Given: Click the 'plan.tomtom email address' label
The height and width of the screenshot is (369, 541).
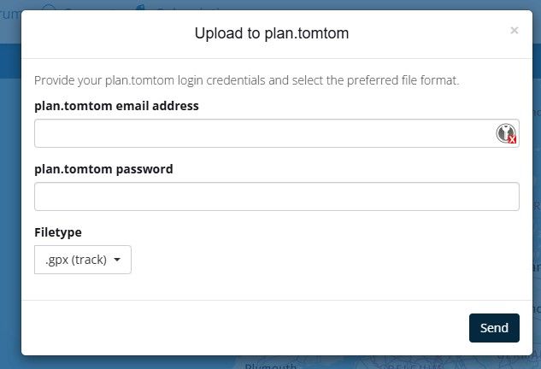Looking at the screenshot, I should coord(116,106).
